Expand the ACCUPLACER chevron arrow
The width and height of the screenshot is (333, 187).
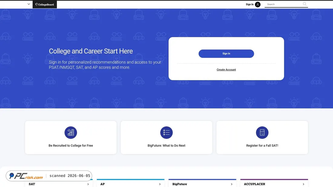(303, 184)
